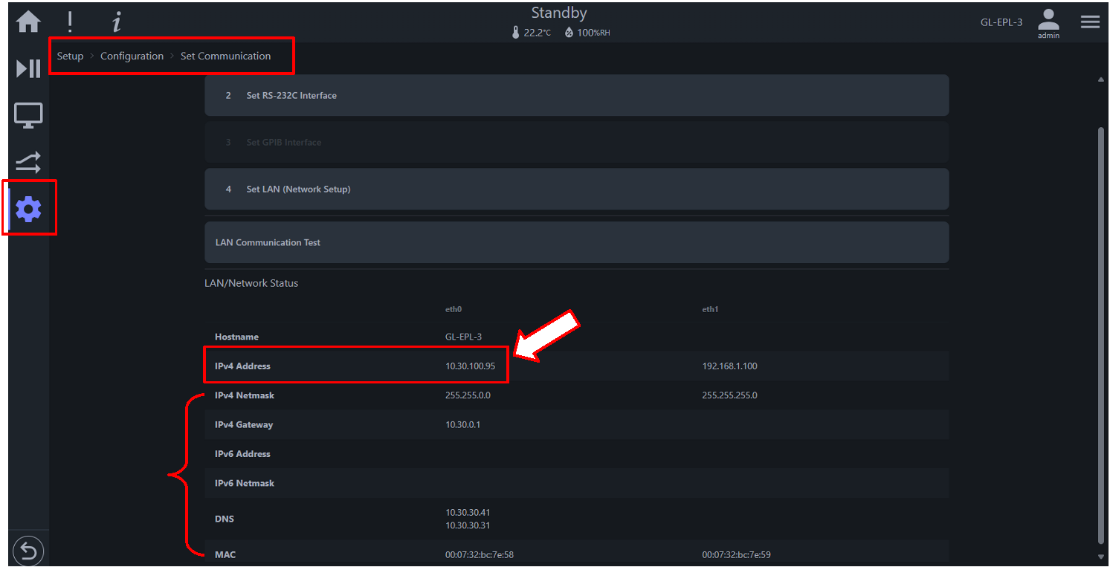Open the Setup gear icon
Viewport: 1110px width, 567px height.
coord(28,209)
